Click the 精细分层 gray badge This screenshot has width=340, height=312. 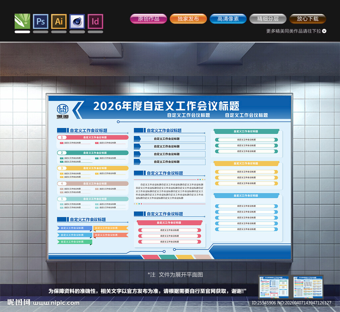pyautogui.click(x=268, y=19)
